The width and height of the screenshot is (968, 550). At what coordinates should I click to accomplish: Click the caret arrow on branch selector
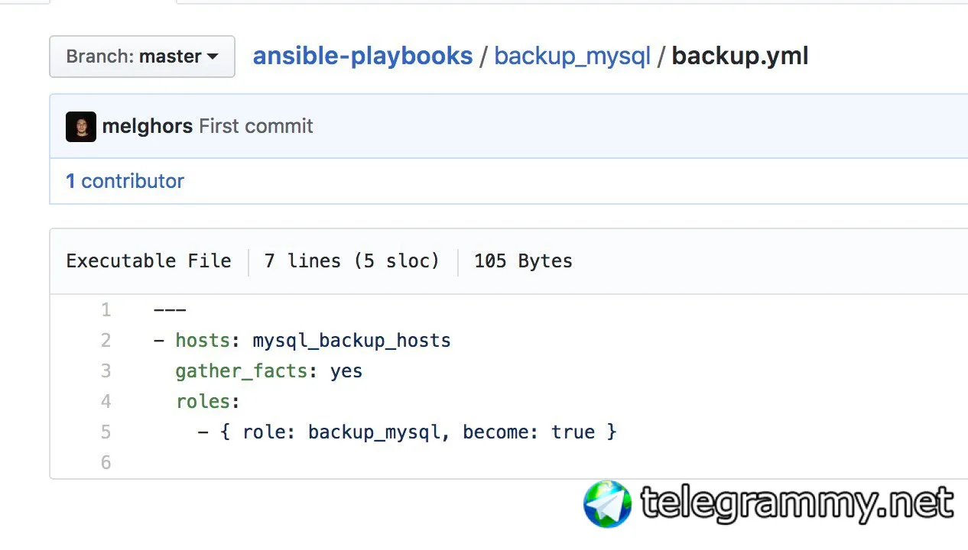[213, 57]
